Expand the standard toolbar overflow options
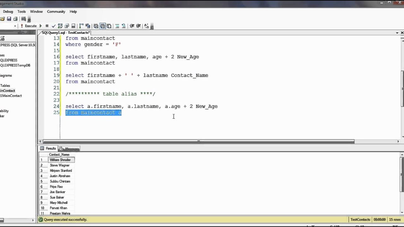The height and width of the screenshot is (227, 404). click(x=29, y=20)
